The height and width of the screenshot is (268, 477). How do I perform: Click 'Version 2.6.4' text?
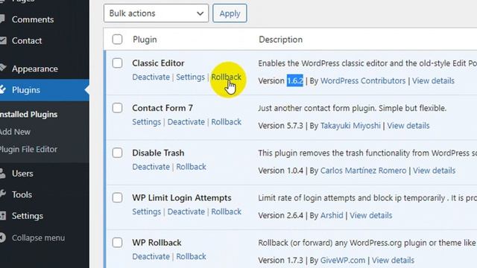click(x=280, y=215)
